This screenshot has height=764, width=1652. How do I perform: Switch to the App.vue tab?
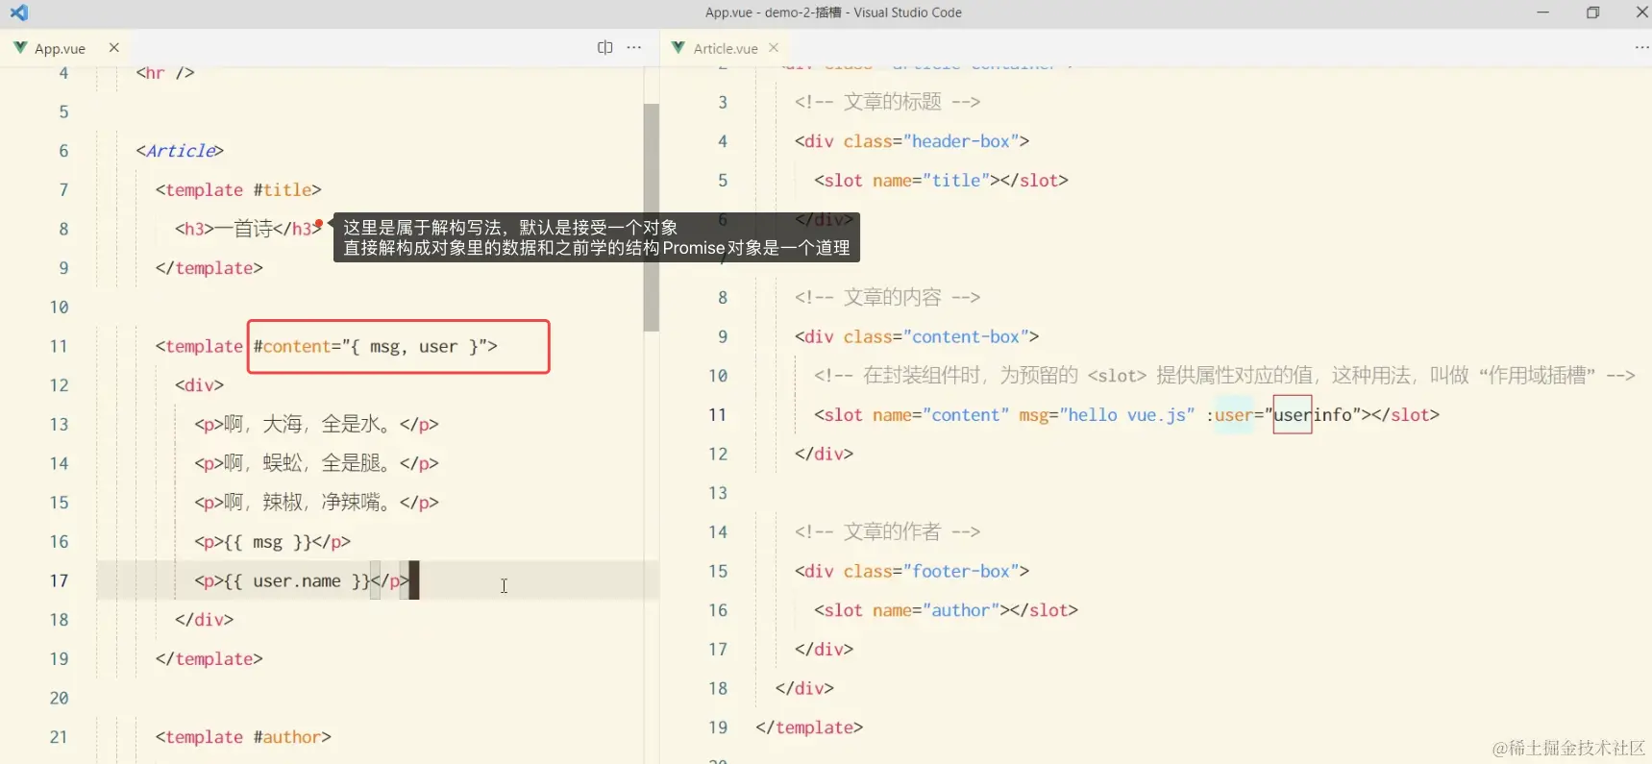pyautogui.click(x=60, y=48)
